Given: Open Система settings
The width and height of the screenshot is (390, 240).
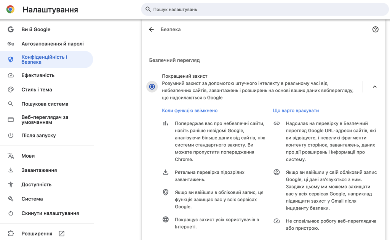Looking at the screenshot, I should pos(32,198).
